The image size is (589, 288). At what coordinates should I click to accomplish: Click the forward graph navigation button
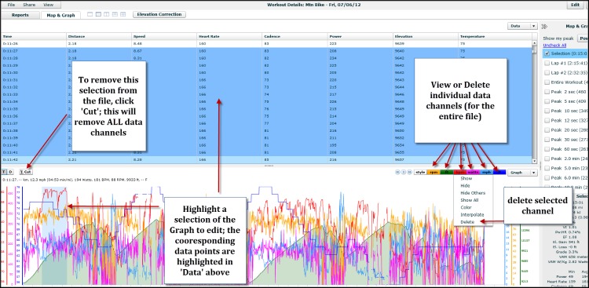pyautogui.click(x=409, y=173)
